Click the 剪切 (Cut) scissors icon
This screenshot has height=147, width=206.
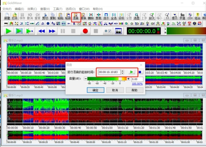[45, 16]
